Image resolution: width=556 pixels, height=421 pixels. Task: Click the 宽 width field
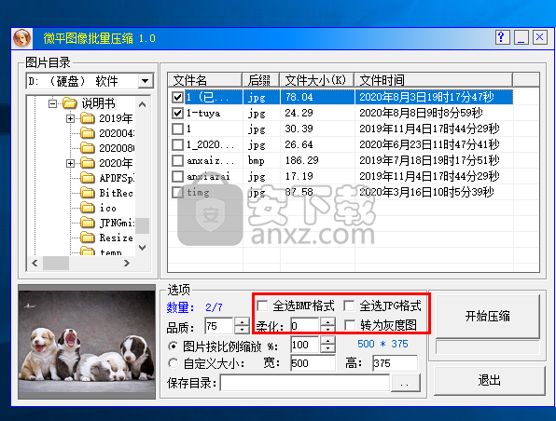313,363
